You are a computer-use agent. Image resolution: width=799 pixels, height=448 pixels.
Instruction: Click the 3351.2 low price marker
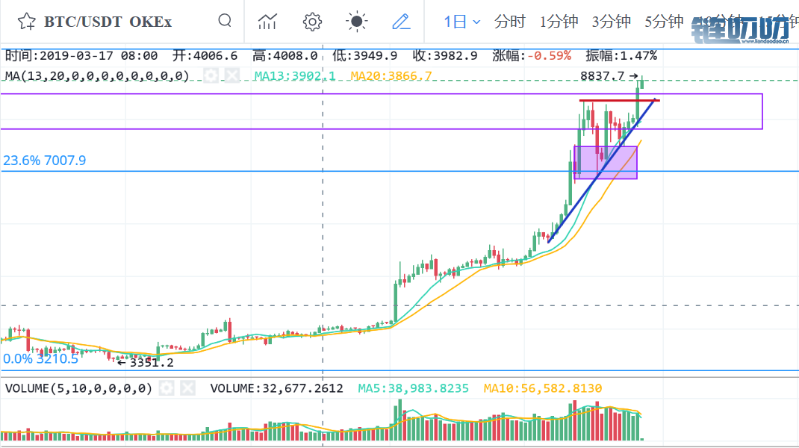coord(145,362)
